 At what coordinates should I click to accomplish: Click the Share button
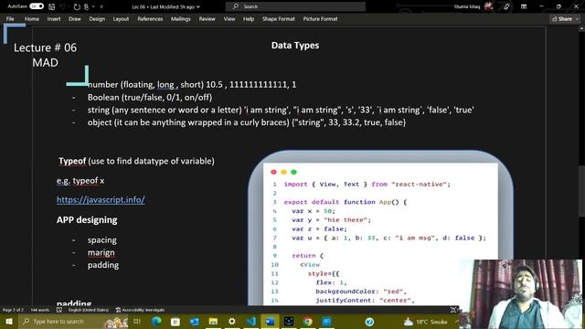pyautogui.click(x=562, y=18)
